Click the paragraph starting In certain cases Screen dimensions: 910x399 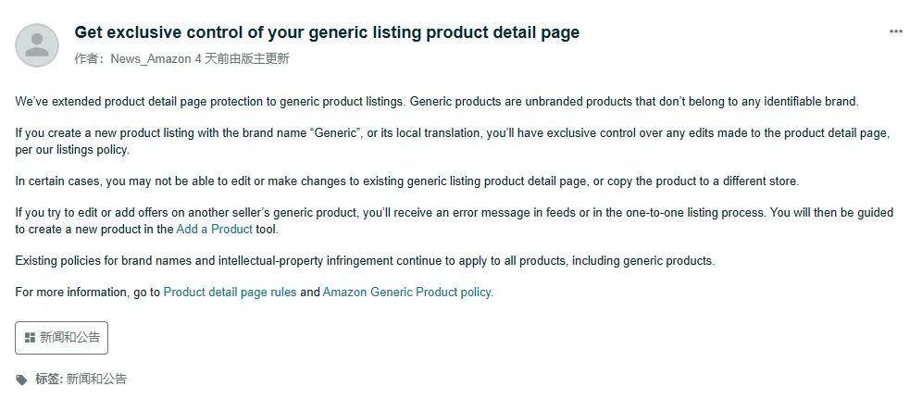point(406,181)
